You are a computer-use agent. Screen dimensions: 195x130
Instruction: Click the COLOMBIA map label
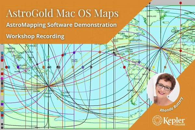pyautogui.click(x=132, y=65)
